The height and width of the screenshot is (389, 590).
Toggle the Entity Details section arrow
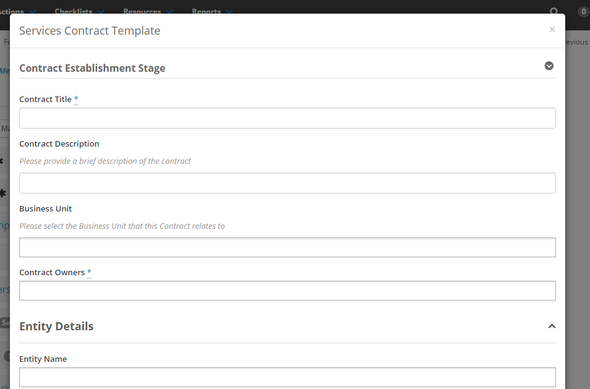552,326
